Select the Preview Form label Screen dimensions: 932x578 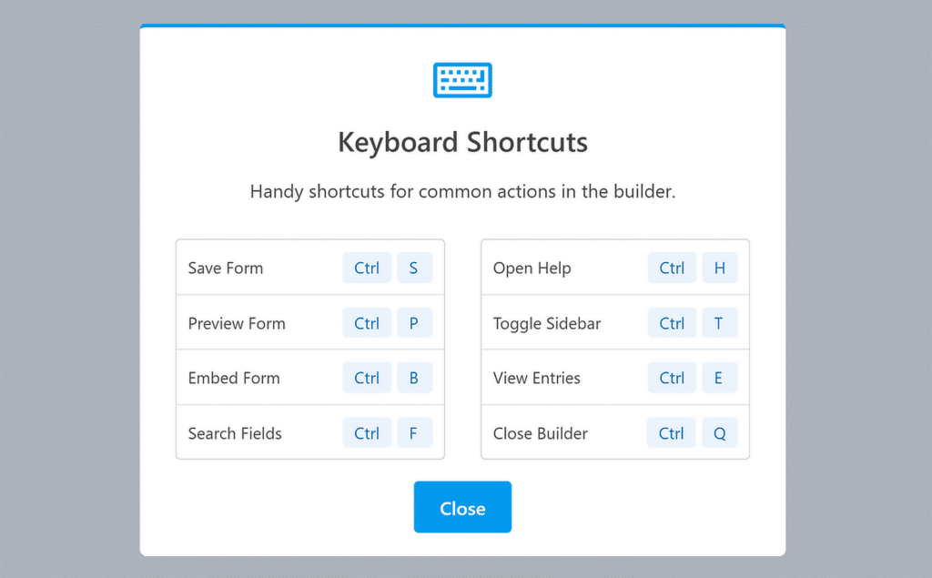pyautogui.click(x=237, y=322)
